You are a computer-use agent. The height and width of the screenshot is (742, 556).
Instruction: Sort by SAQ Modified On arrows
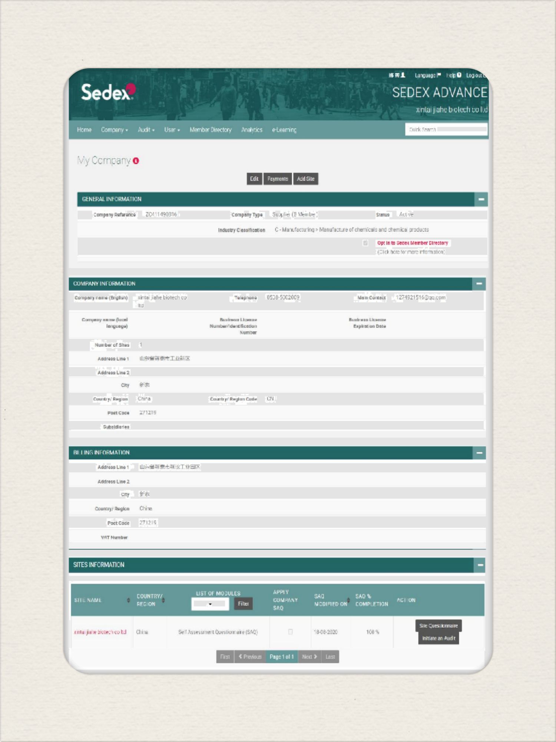[348, 600]
